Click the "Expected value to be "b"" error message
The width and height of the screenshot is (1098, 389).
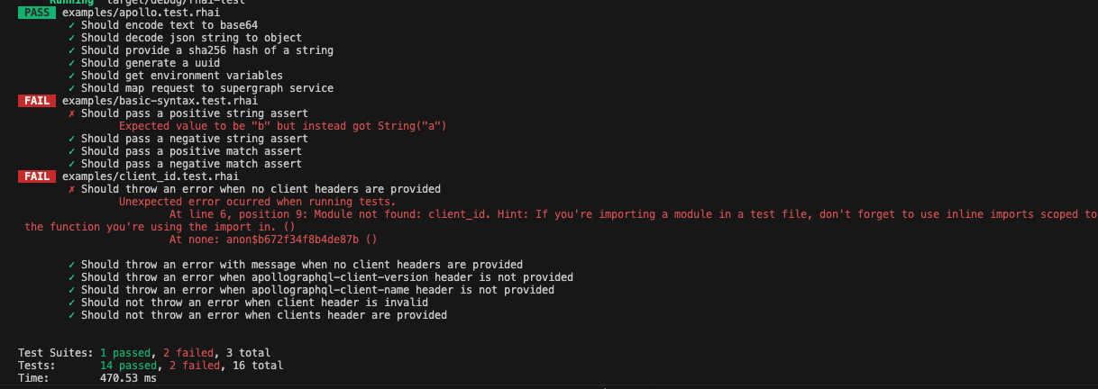[282, 126]
